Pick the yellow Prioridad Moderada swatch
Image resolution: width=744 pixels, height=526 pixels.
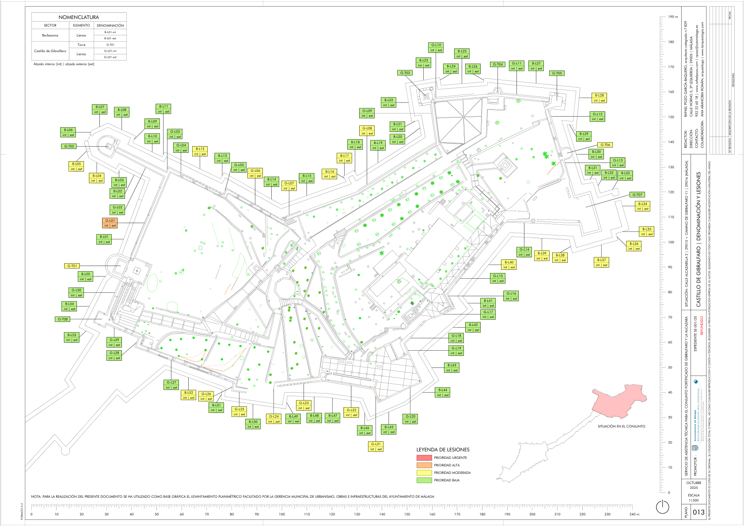point(424,473)
